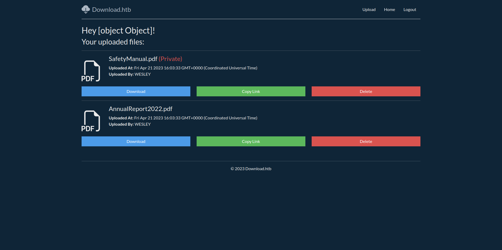This screenshot has width=502, height=250.
Task: Click Uploaded By WESLEY under AnnualReport2022.pdf
Action: [130, 124]
